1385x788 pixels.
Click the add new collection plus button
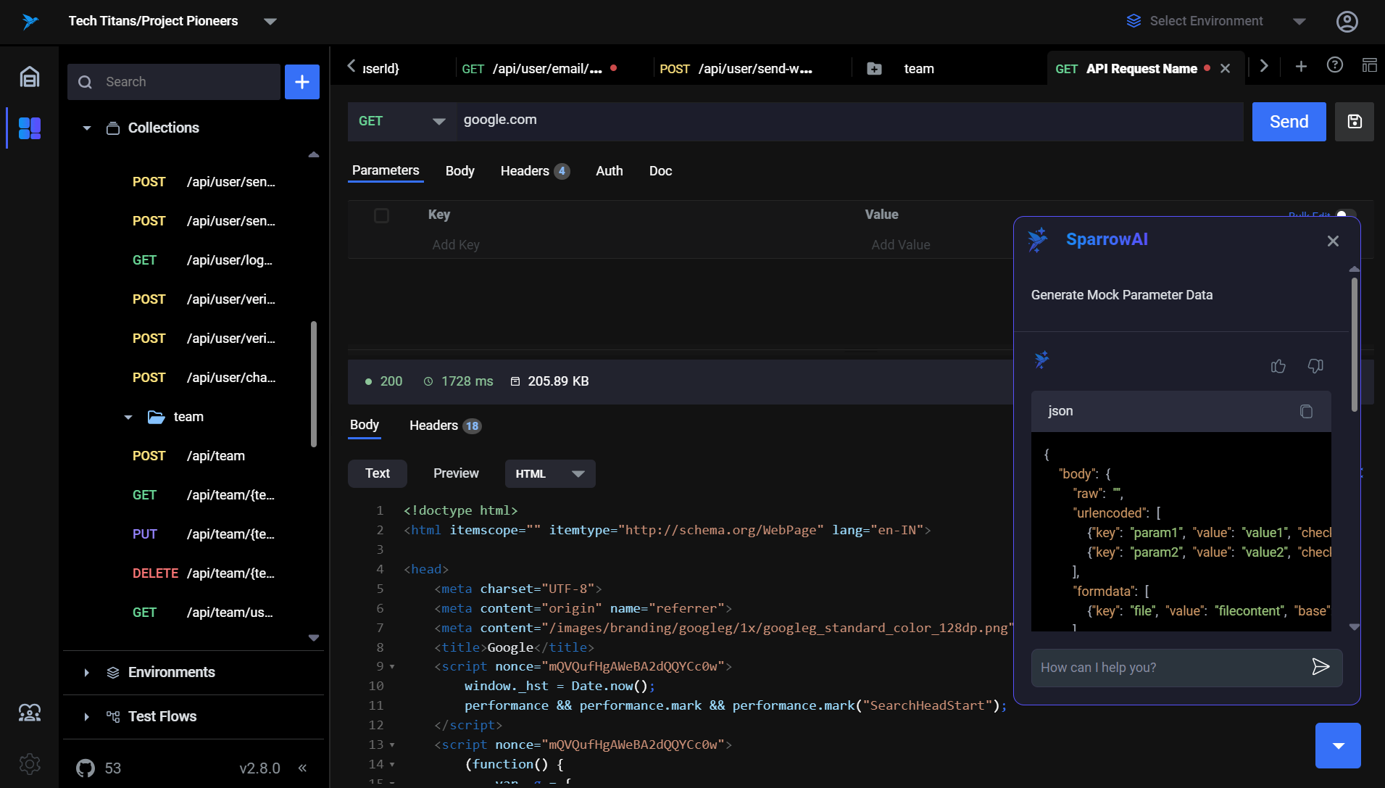302,82
